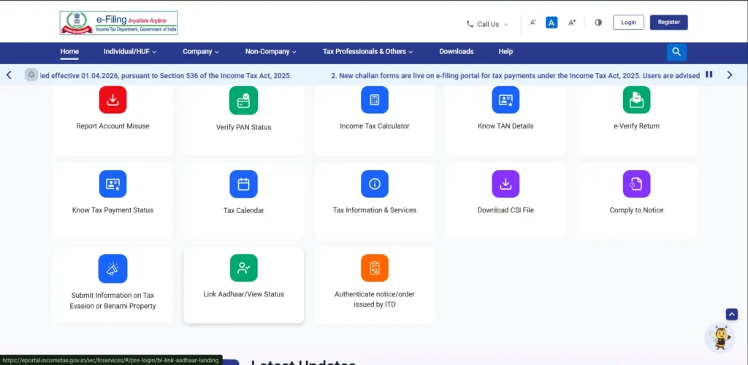Open the Call Us dropdown
748x365 pixels.
(488, 24)
